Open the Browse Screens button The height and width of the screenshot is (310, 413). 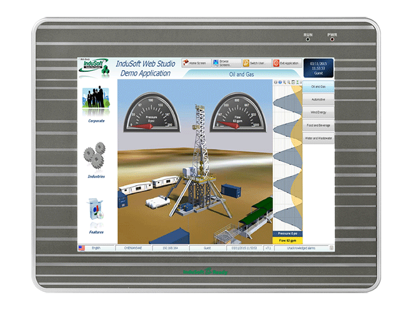[x=227, y=63]
